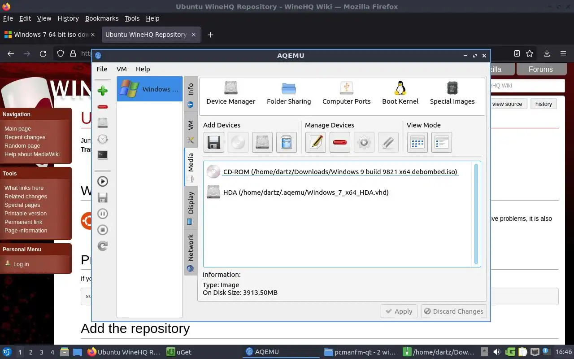
Task: Start the VM with the play button
Action: (x=103, y=181)
